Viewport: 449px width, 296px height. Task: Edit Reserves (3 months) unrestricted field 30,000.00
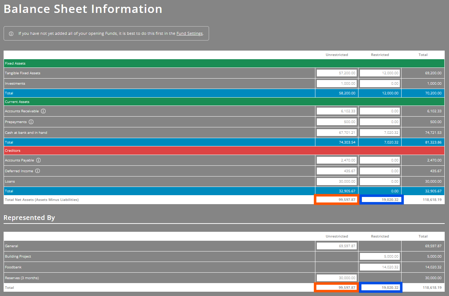click(337, 278)
